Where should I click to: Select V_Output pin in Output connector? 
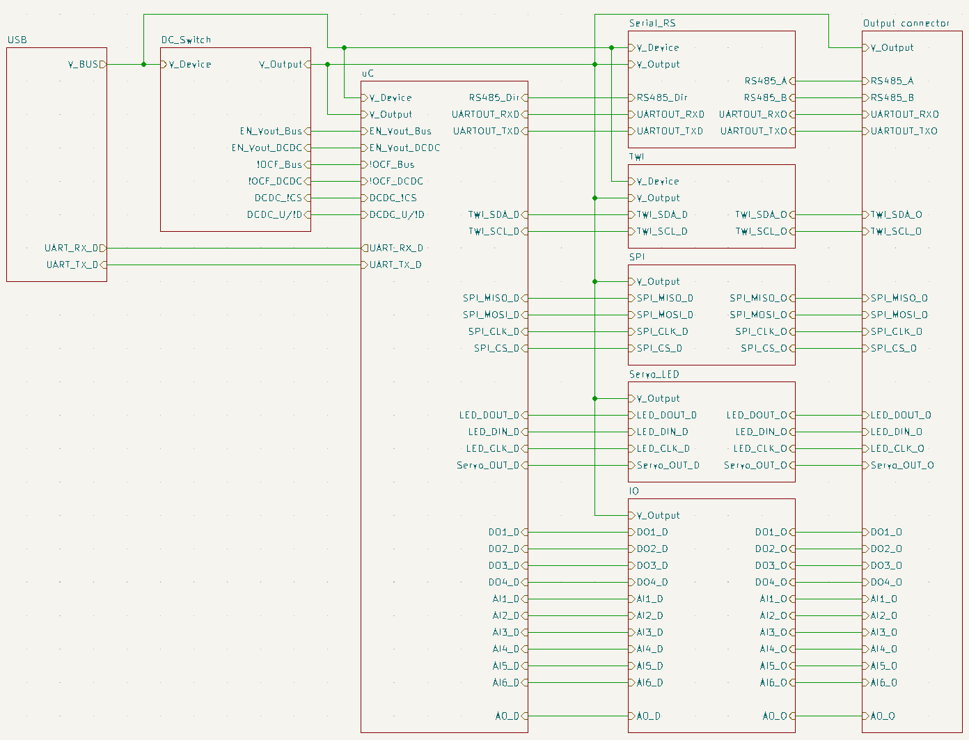(x=888, y=47)
